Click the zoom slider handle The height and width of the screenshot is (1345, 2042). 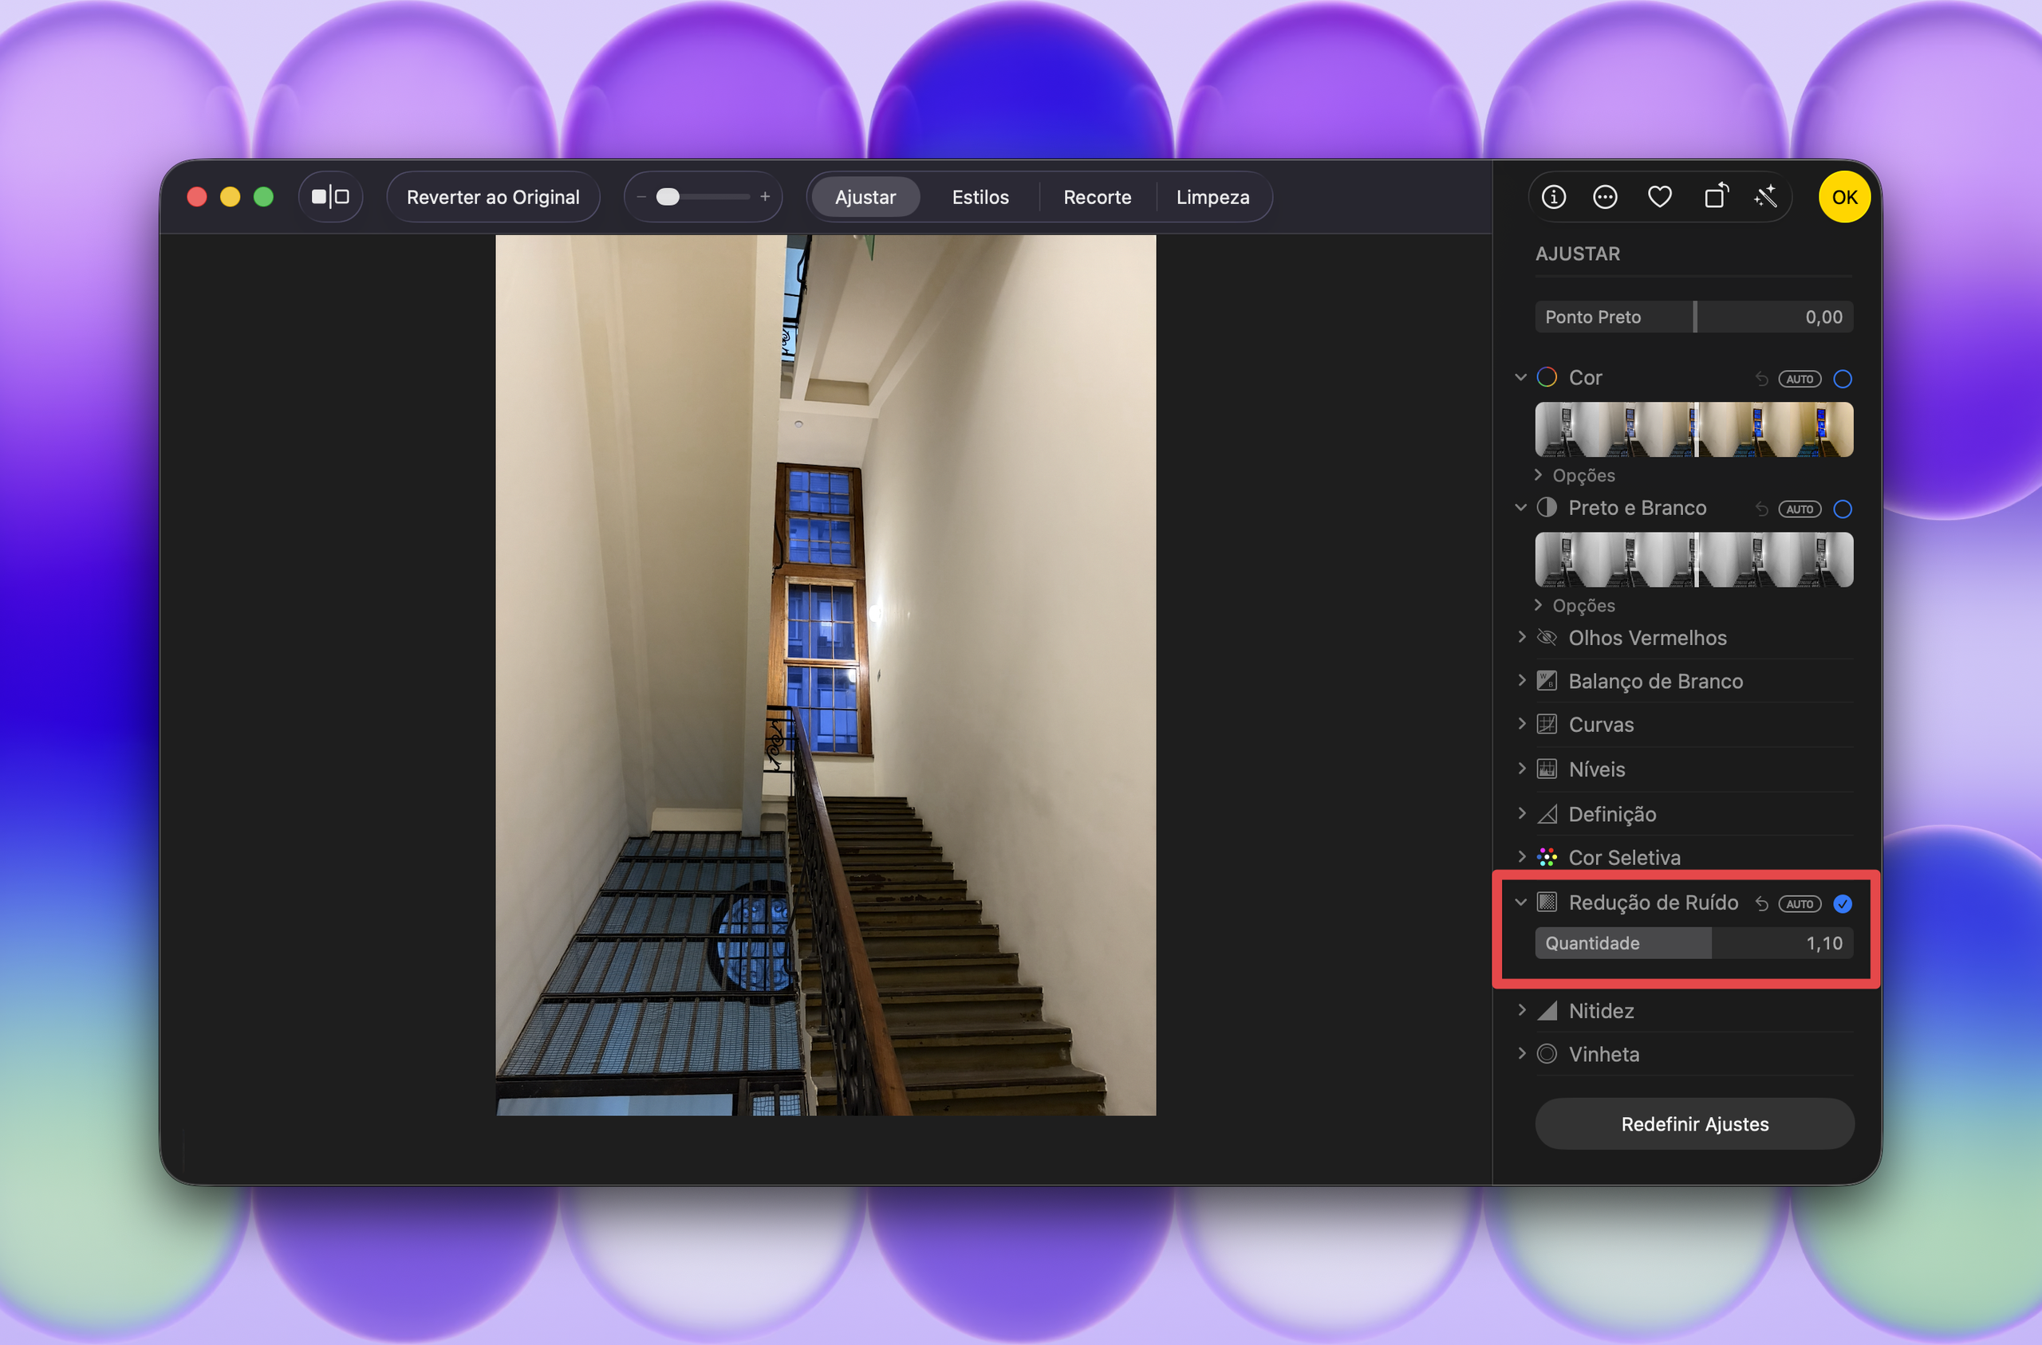[x=668, y=197]
